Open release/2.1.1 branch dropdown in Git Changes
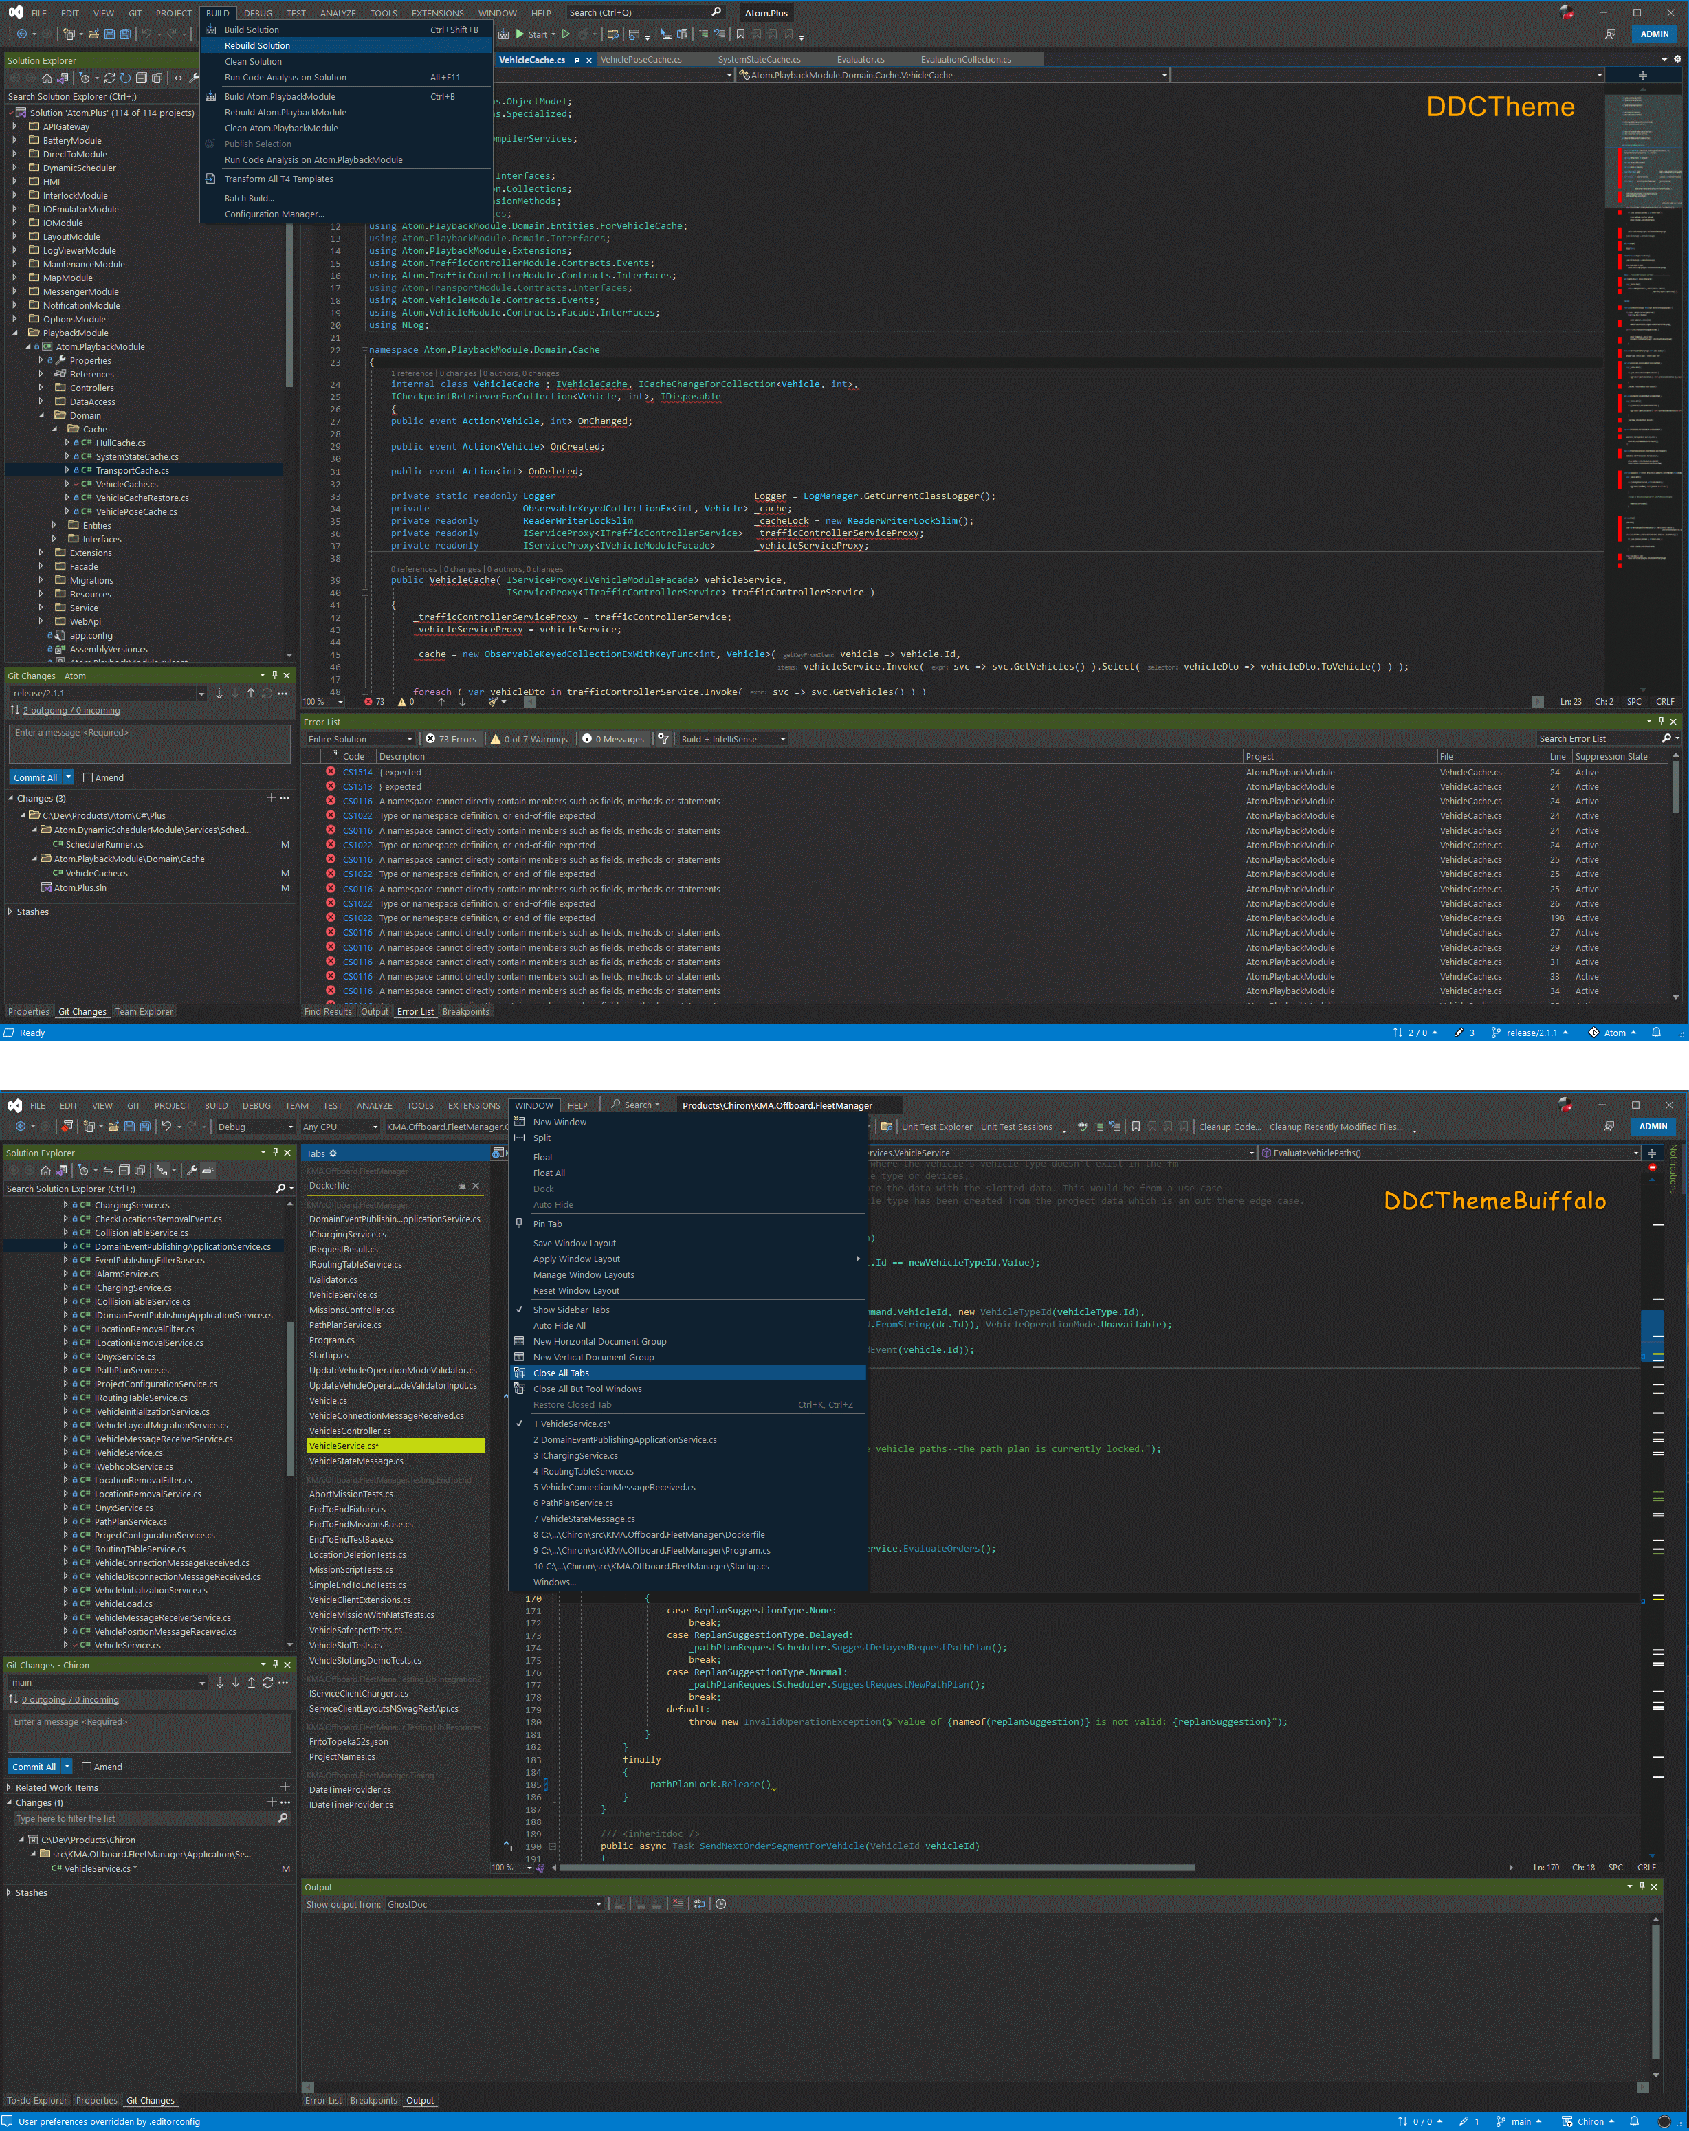This screenshot has width=1689, height=2131. [x=201, y=694]
